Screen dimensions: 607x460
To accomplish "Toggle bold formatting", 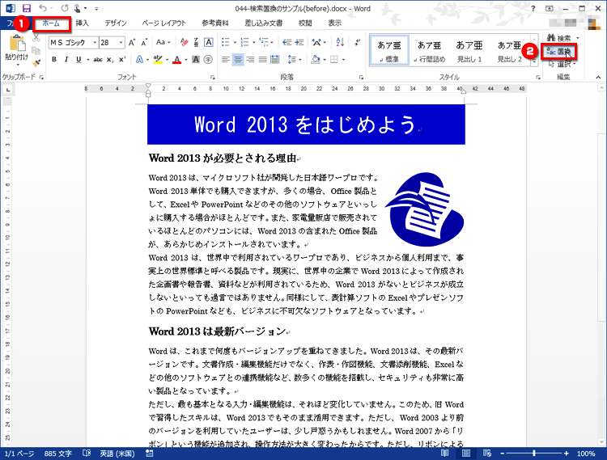I will (54, 60).
